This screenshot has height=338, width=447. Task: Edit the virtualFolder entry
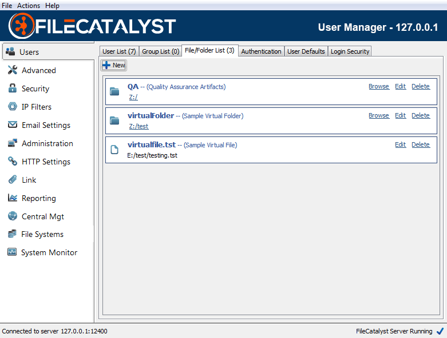tap(400, 115)
